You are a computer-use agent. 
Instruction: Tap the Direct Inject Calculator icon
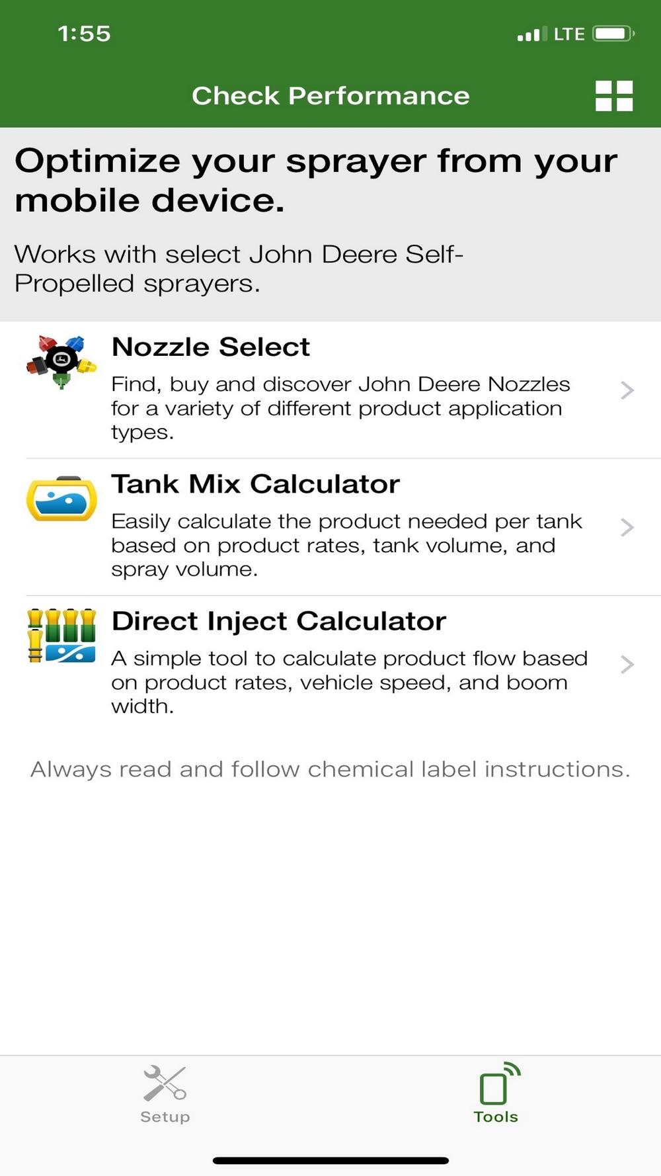pos(61,636)
